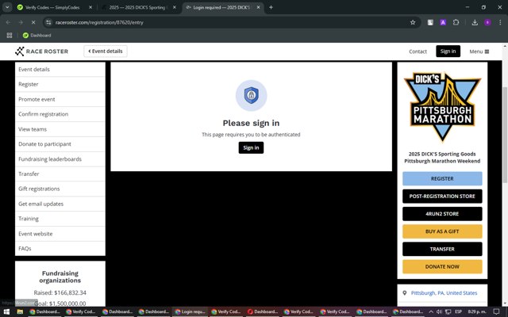
Task: Go back to Event details
Action: 106,51
